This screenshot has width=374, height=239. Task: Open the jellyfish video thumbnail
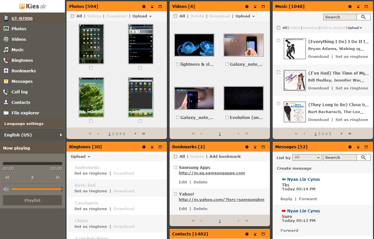coord(194,45)
